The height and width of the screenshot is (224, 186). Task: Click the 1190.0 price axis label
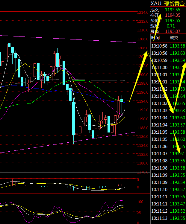pos(143,119)
